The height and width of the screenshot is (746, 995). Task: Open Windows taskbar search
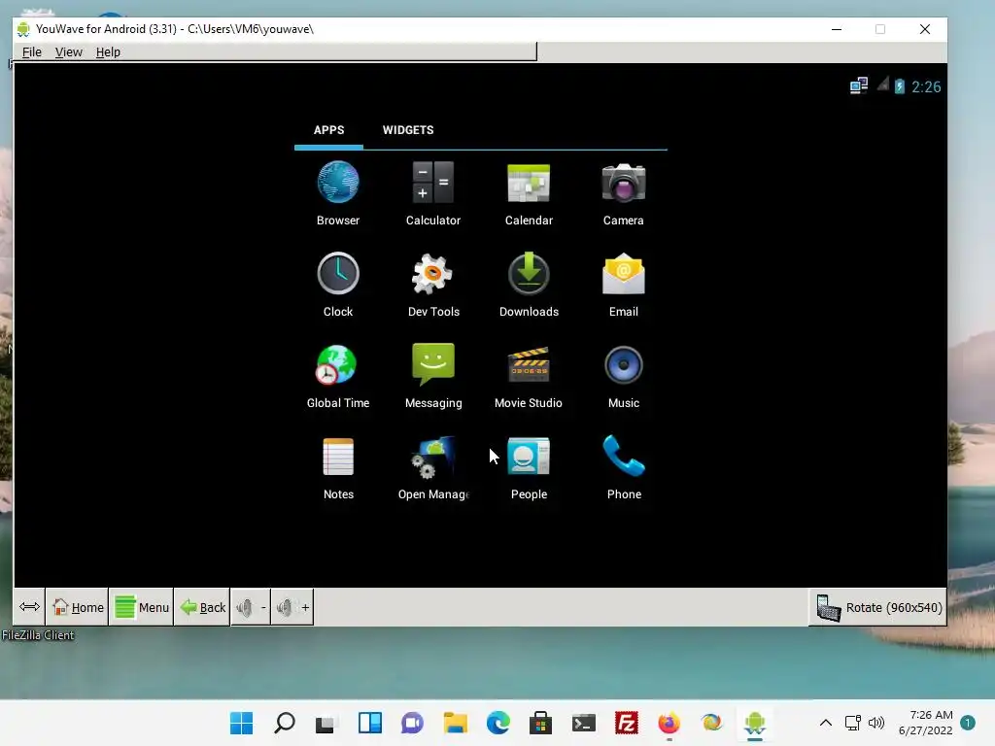285,723
